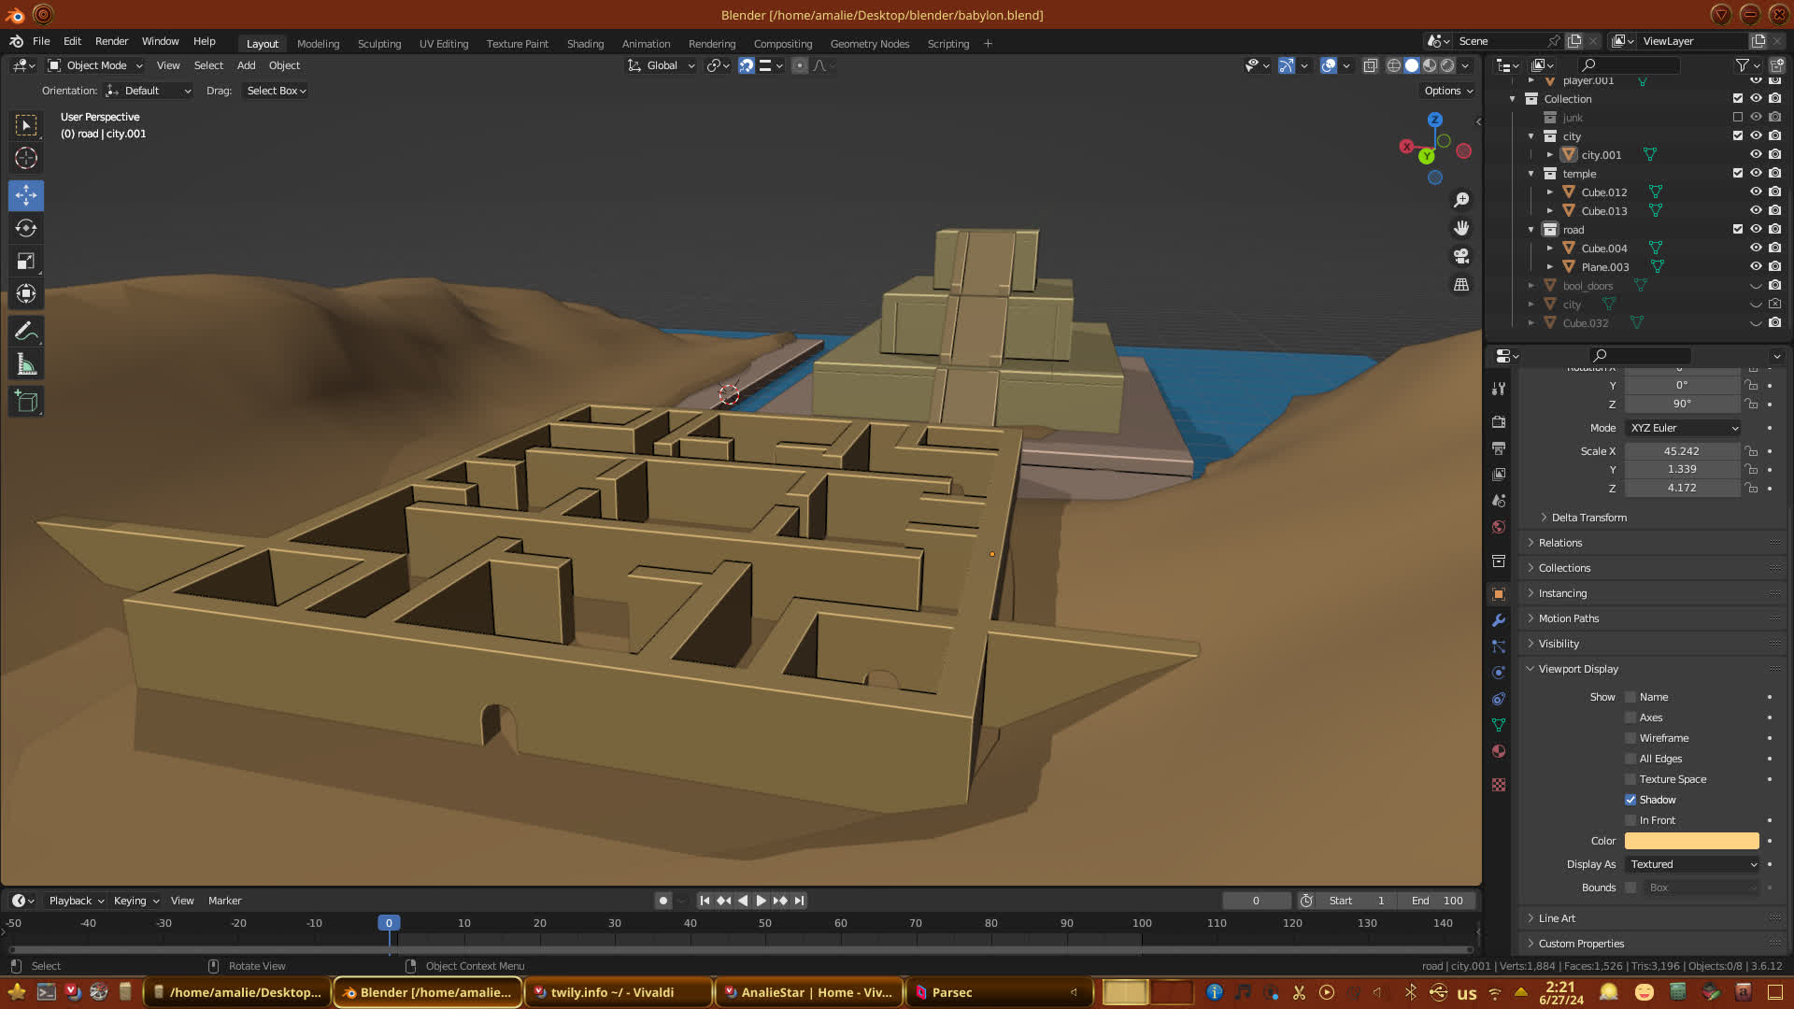Switch to the Sculpting workspace tab

pyautogui.click(x=378, y=44)
